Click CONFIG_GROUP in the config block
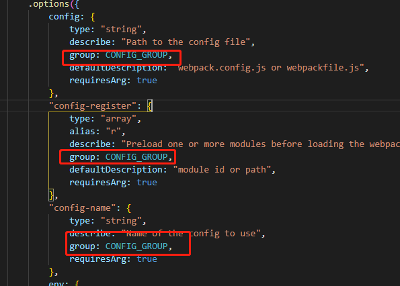Viewport: 400px width, 286px height. tap(136, 55)
